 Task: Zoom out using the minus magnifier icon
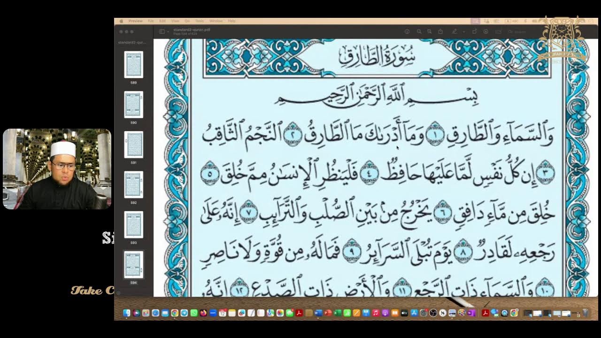click(419, 31)
